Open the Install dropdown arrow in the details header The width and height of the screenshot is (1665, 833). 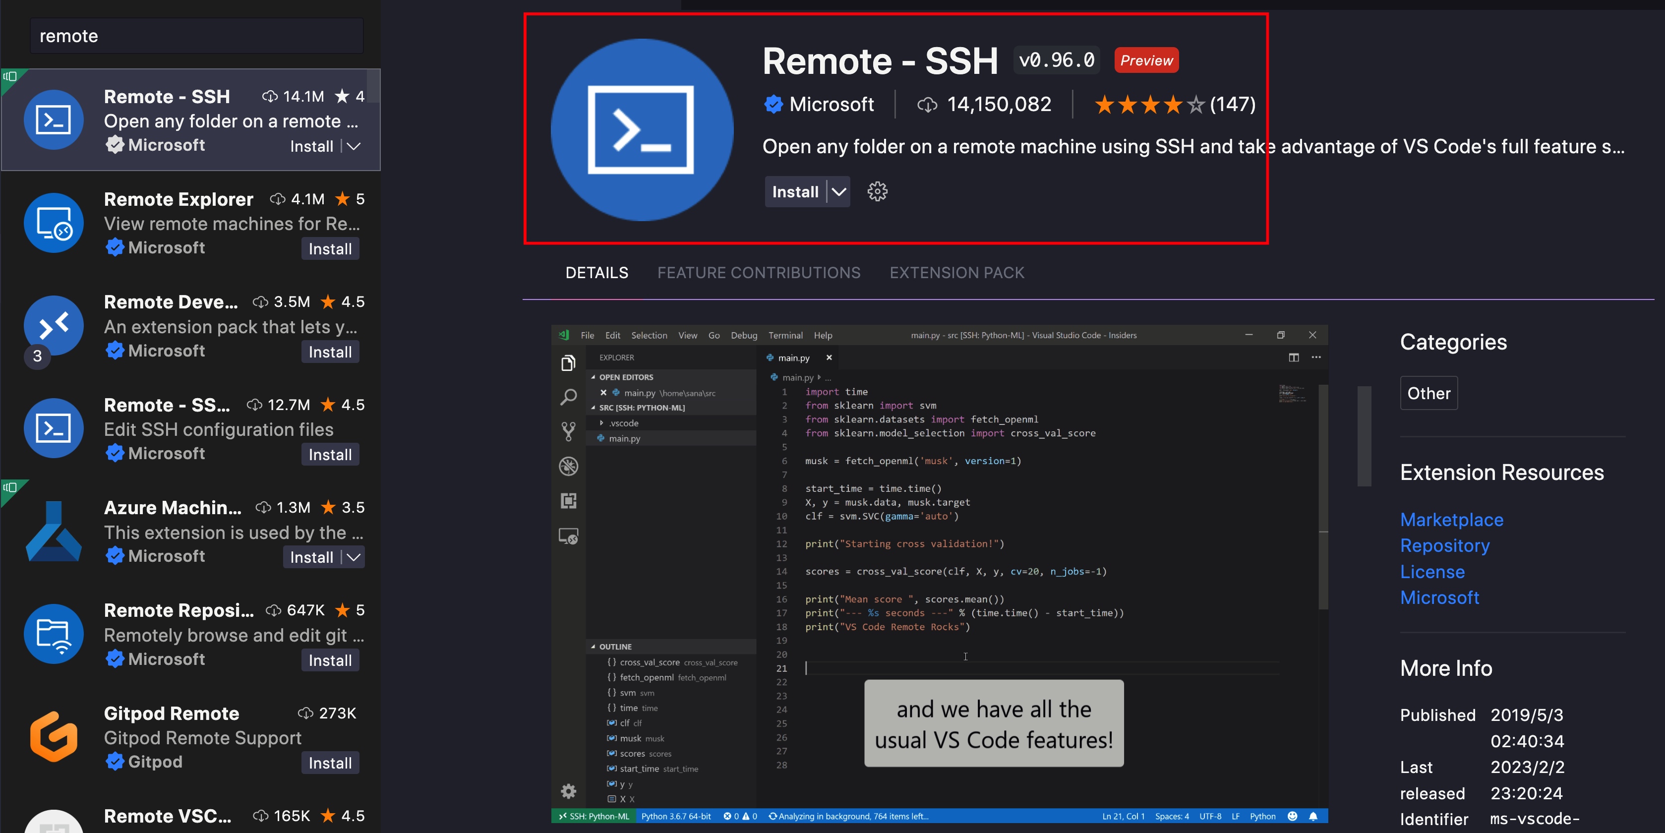[x=838, y=192]
